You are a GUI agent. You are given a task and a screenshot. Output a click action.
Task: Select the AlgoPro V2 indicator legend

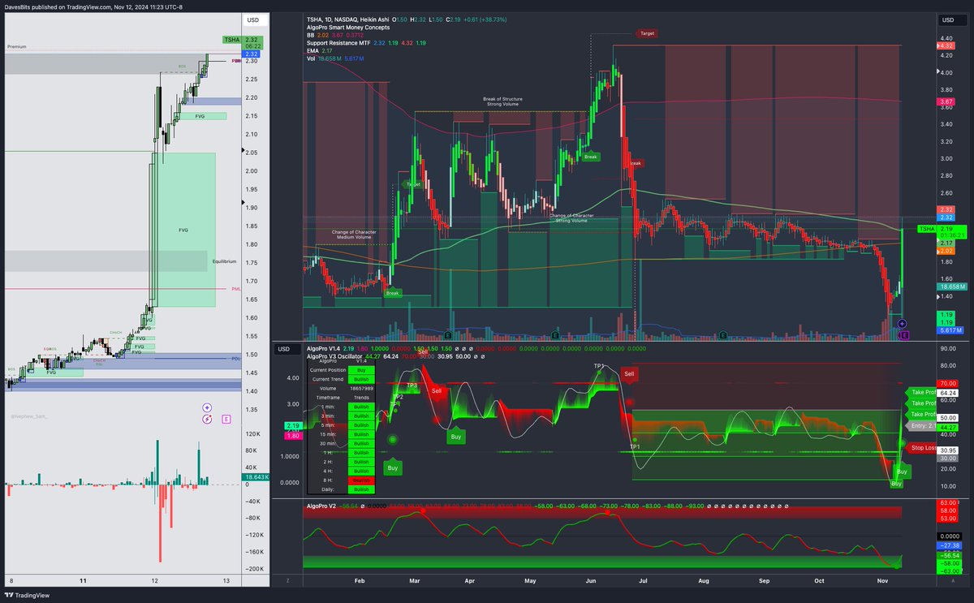click(322, 506)
